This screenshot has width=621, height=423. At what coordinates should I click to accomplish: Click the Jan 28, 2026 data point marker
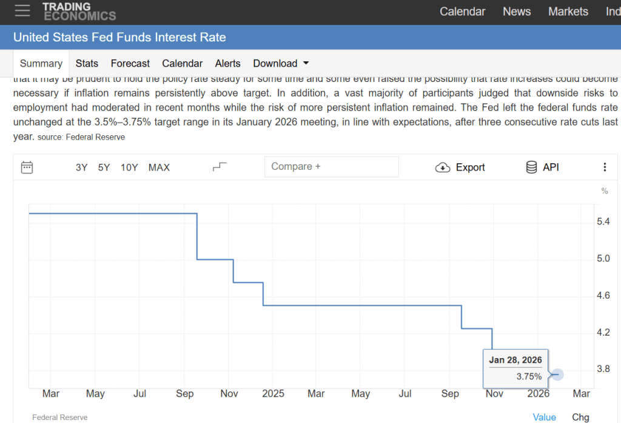point(557,374)
